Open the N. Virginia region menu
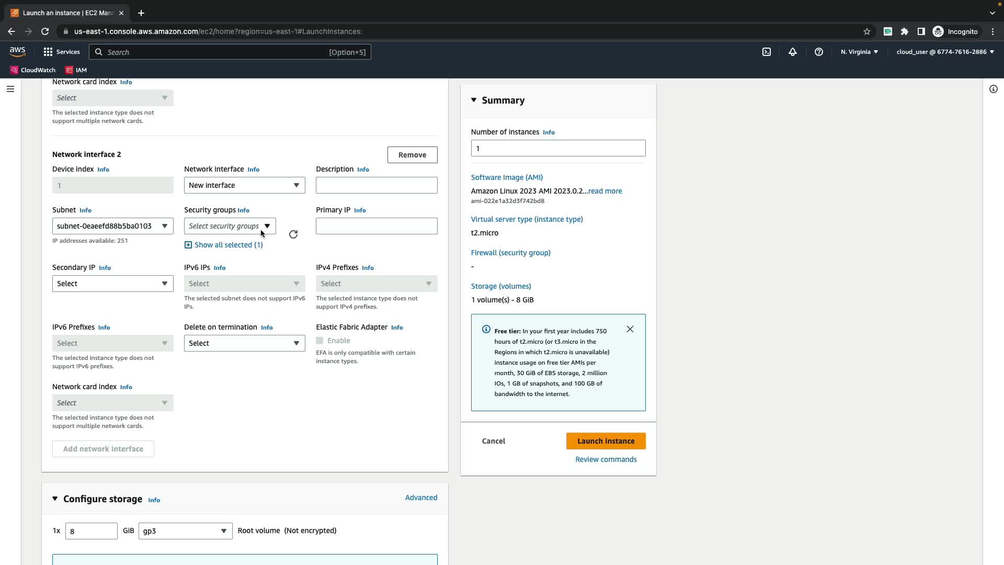The width and height of the screenshot is (1004, 565). coord(859,52)
